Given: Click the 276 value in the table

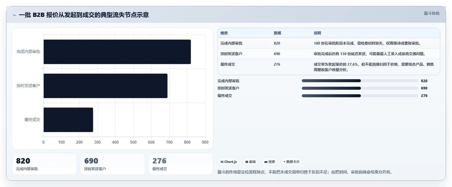Looking at the screenshot, I should coord(277,64).
